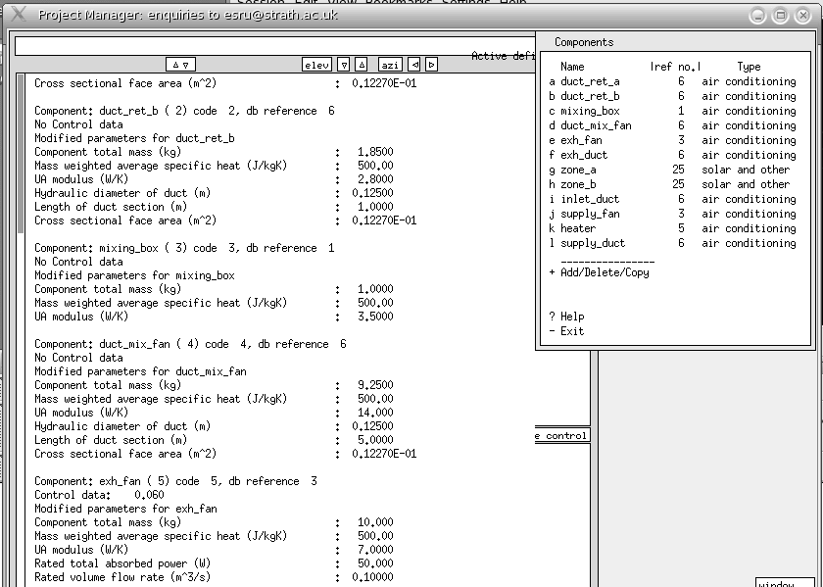The height and width of the screenshot is (587, 823).
Task: Click the elev view button
Action: pos(316,65)
